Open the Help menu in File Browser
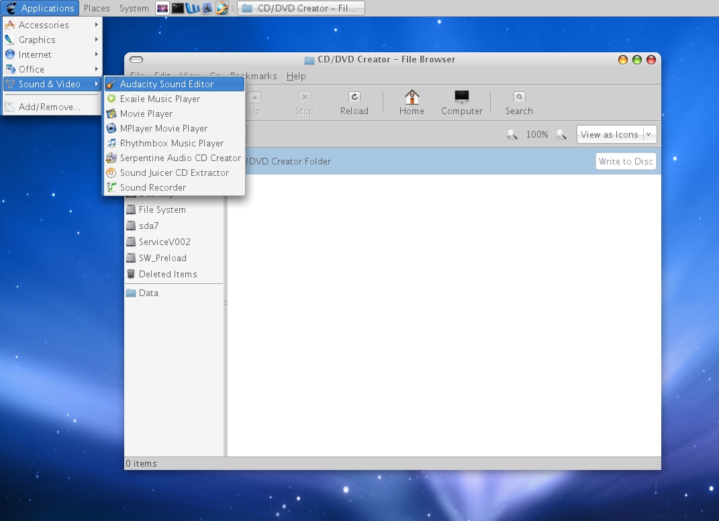The image size is (719, 521). tap(296, 76)
